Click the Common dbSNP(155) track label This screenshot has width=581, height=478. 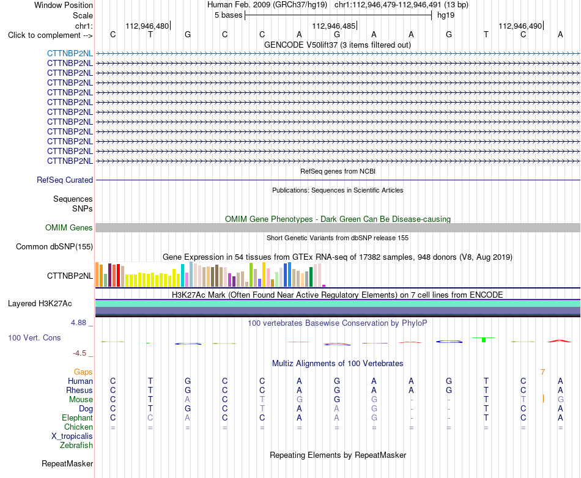[x=54, y=246]
